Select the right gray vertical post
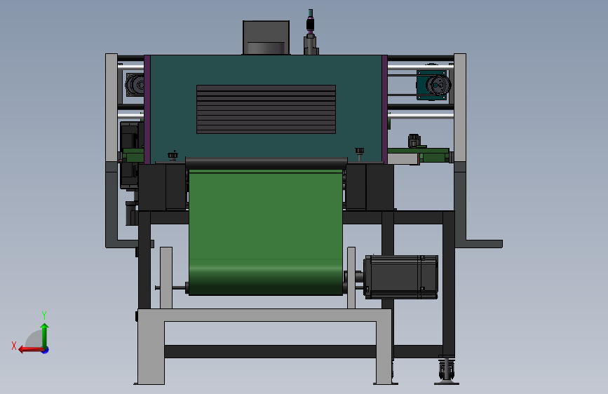Screen dimensions: 608x394 pos(460,108)
